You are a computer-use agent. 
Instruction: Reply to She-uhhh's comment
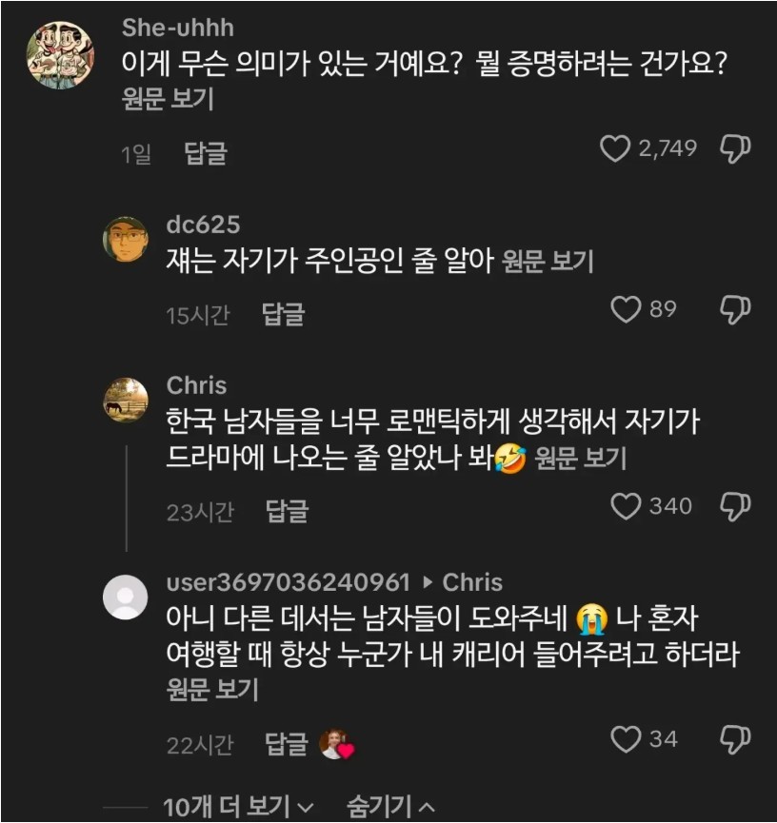(205, 153)
